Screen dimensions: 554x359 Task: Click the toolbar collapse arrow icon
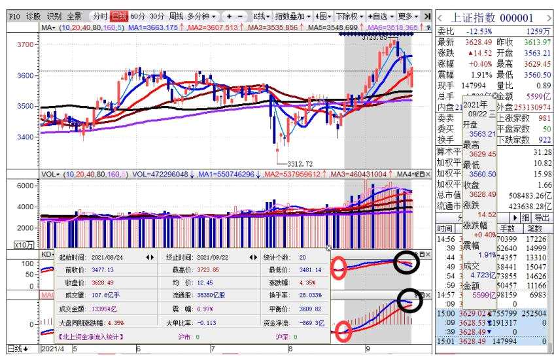427,16
